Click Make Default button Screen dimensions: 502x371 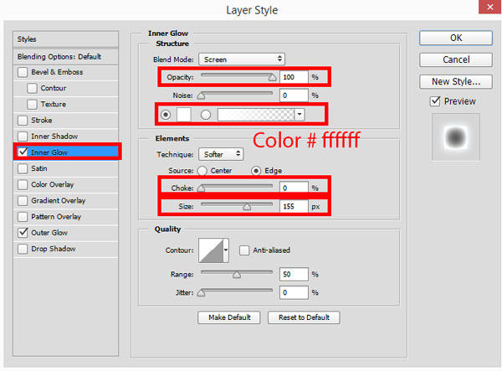[x=229, y=317]
